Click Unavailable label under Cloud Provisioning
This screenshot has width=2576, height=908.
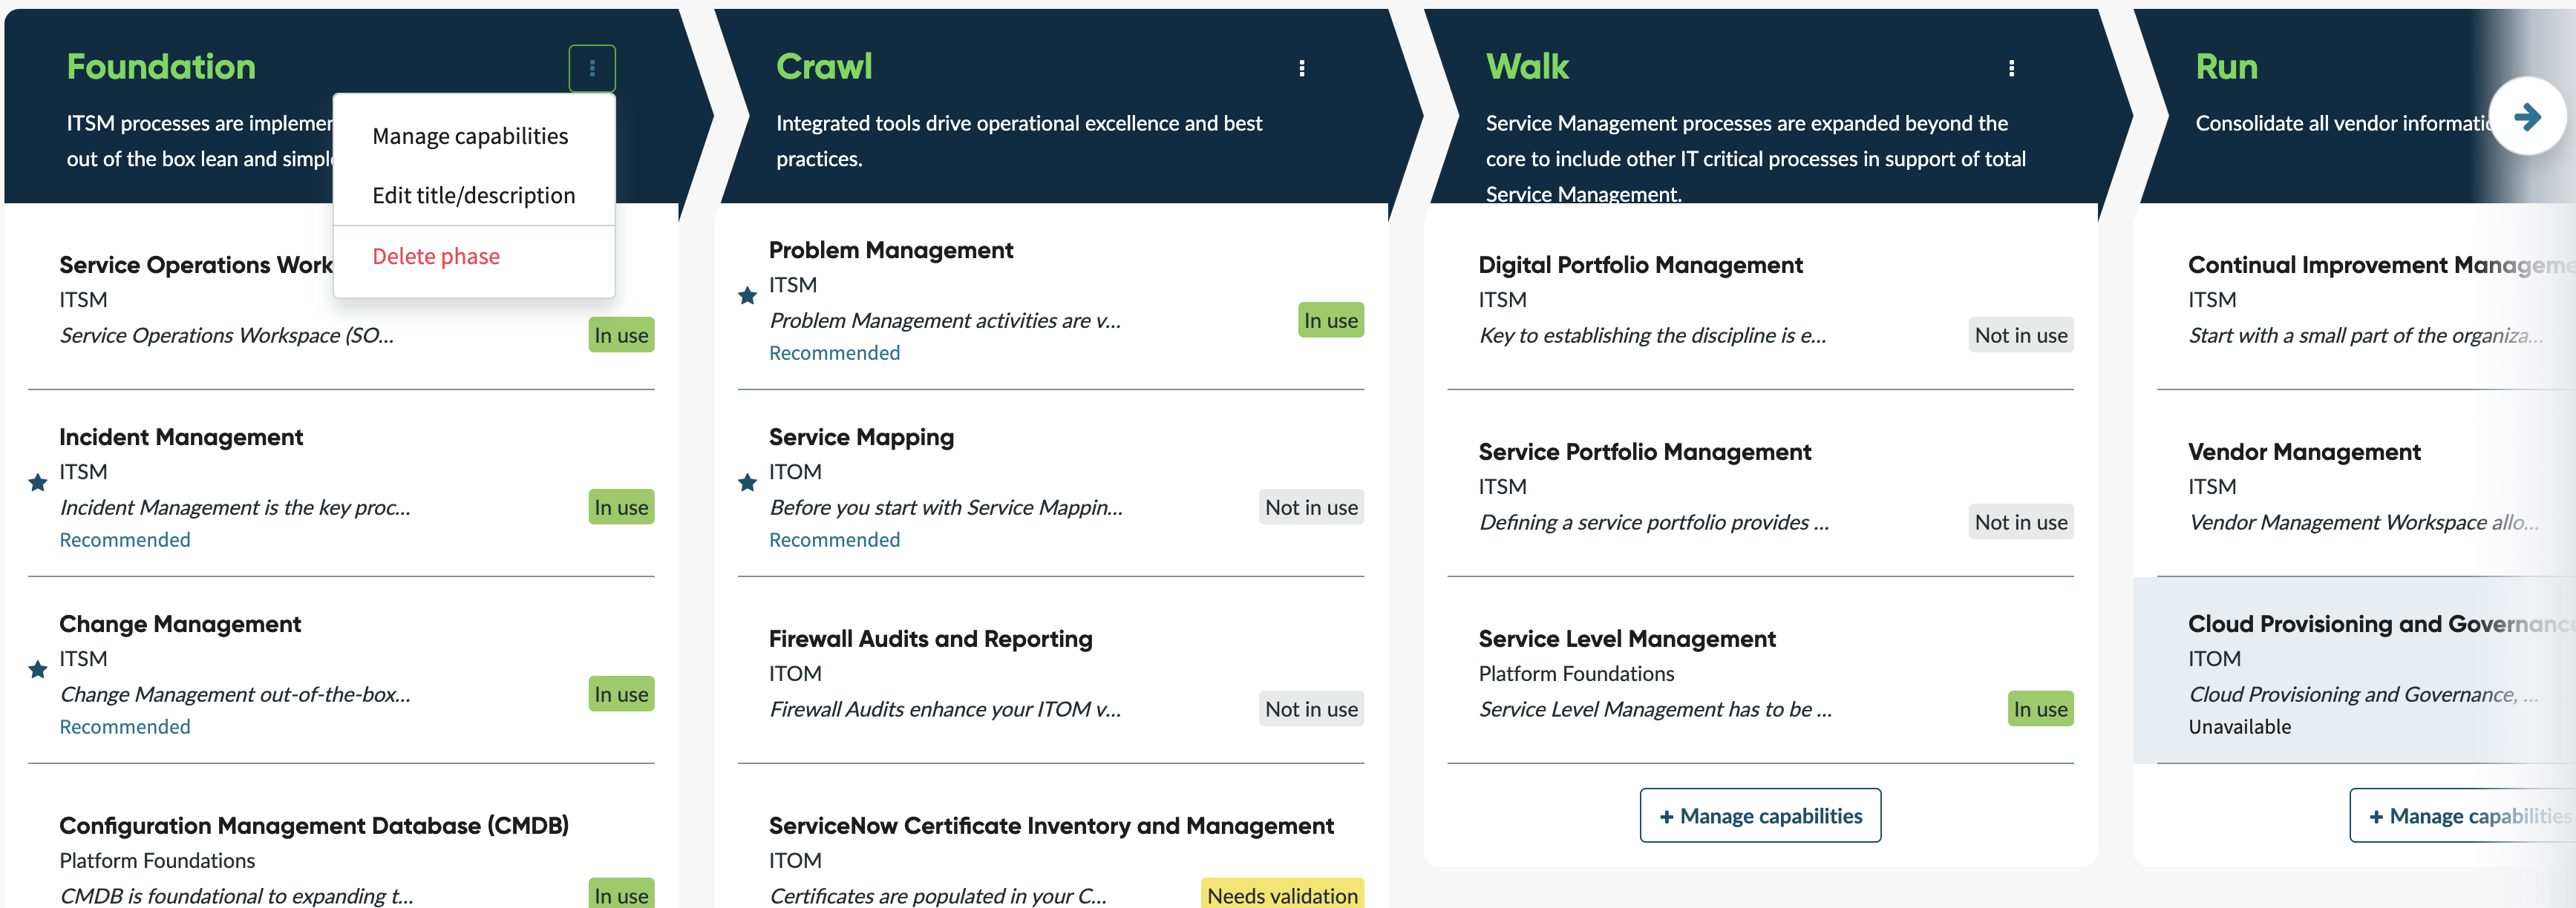tap(2239, 727)
